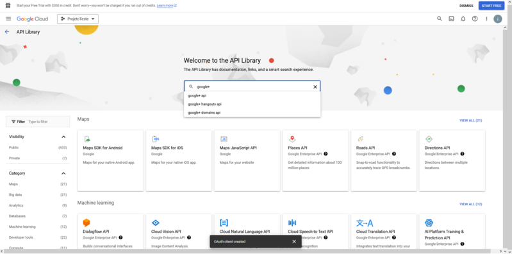Viewport: 512px width, 254px height.
Task: Click the Roads API icon
Action: tap(361, 139)
